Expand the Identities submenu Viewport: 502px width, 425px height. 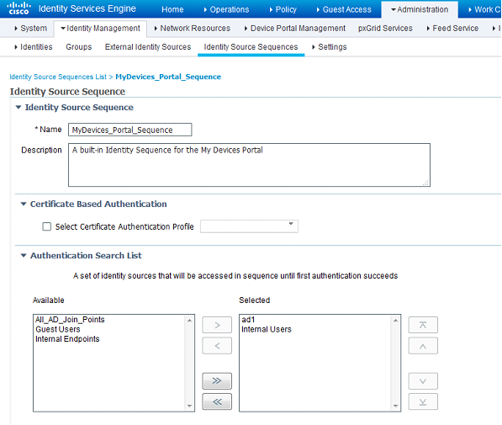tap(34, 47)
